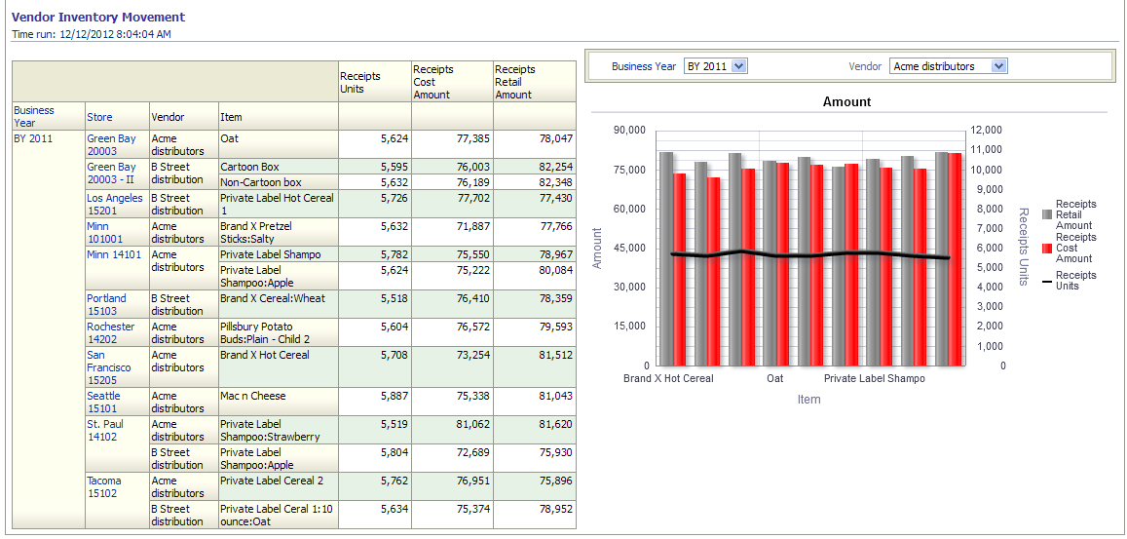Open the Los Angeles 15201 store link
This screenshot has height=539, width=1127.
tap(114, 204)
